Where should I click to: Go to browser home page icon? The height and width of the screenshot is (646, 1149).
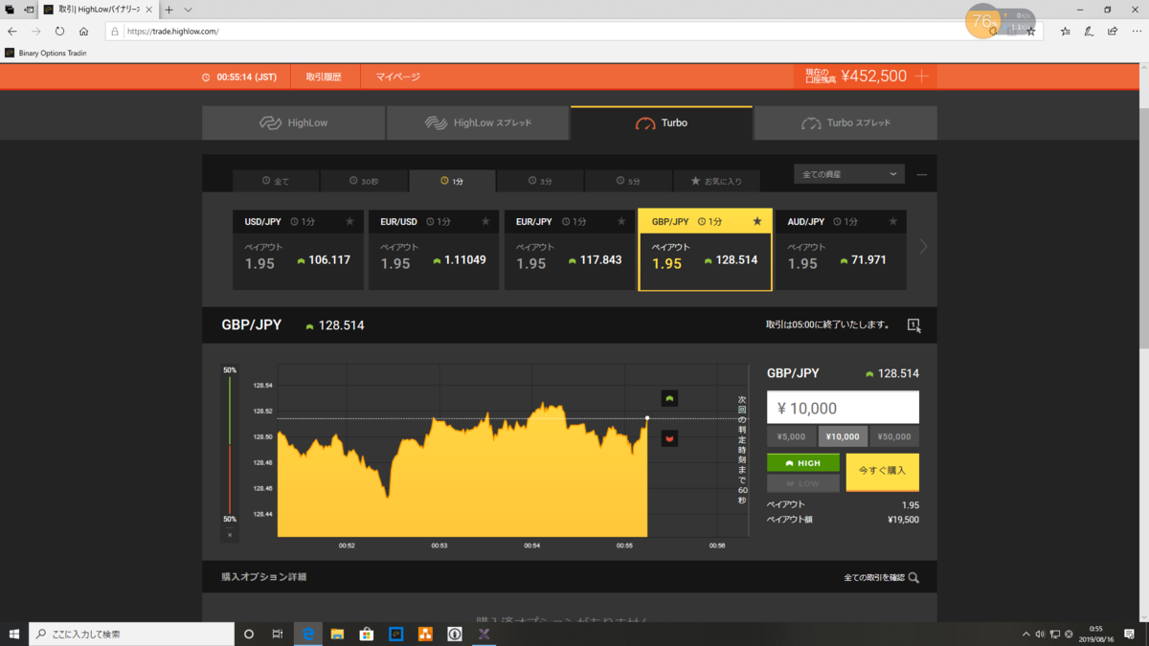pos(83,32)
